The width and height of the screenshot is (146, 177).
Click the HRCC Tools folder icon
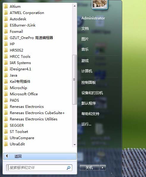(x=6, y=56)
